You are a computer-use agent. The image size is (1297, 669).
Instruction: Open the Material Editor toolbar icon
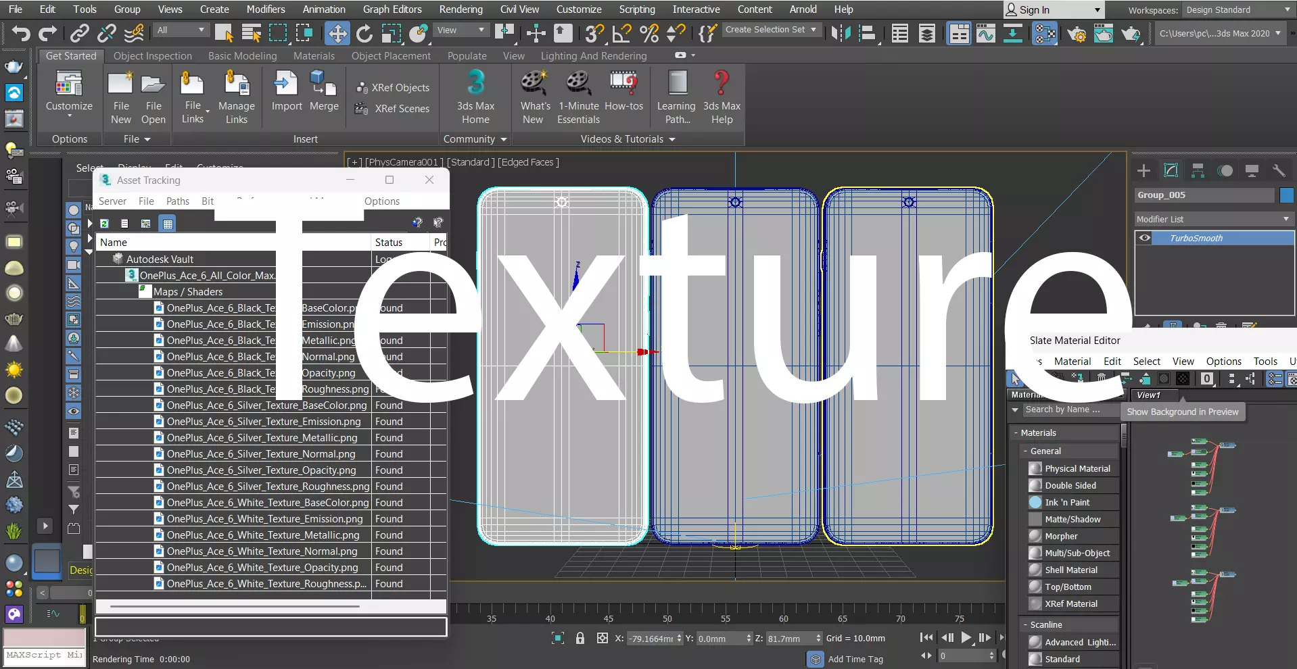[1045, 32]
